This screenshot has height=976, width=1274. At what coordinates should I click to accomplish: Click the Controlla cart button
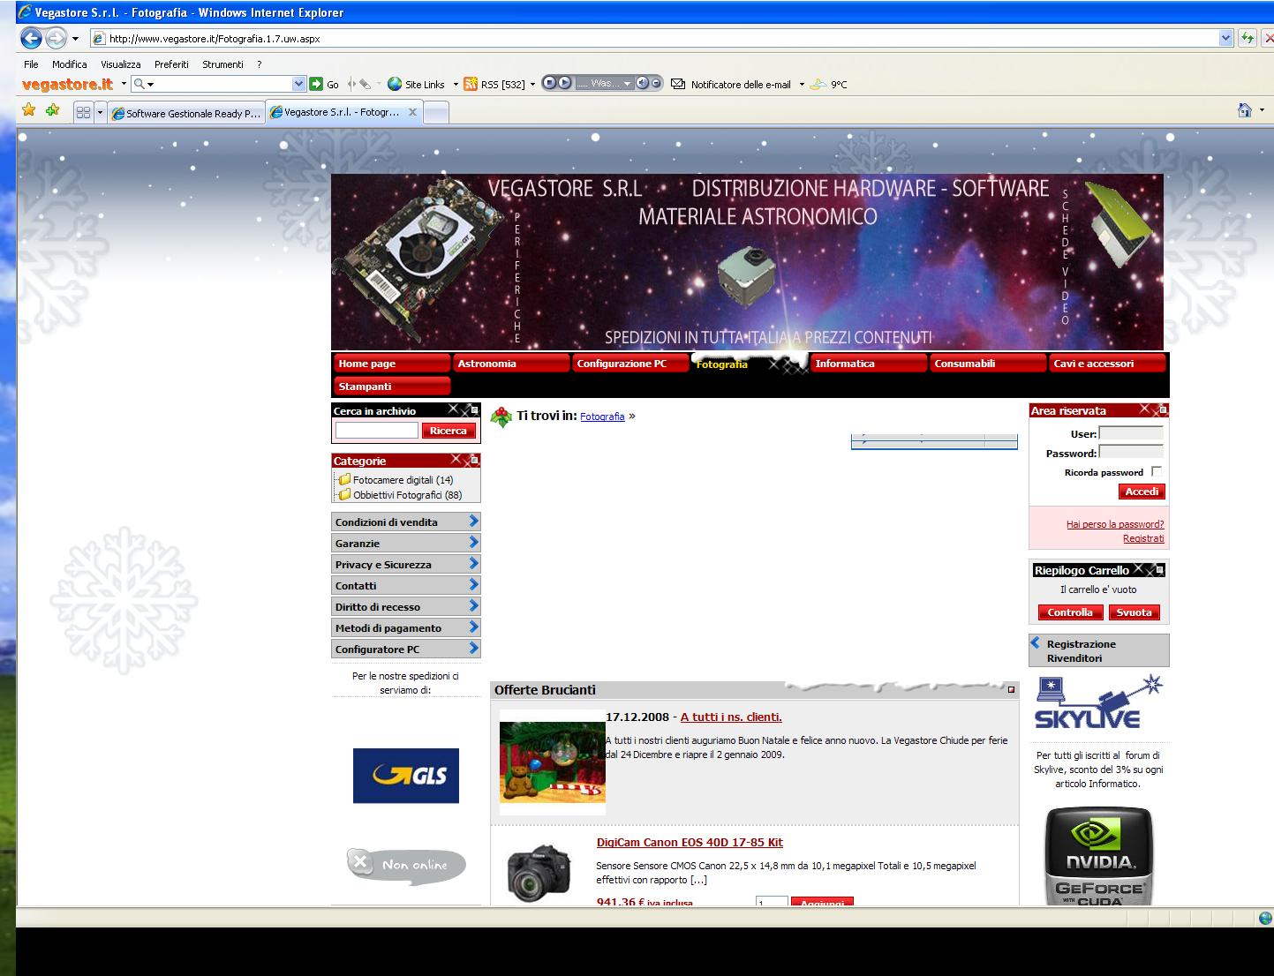point(1070,612)
